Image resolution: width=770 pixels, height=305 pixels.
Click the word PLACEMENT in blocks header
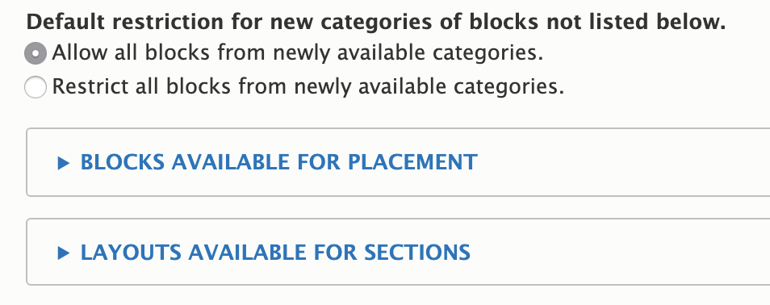tap(412, 162)
